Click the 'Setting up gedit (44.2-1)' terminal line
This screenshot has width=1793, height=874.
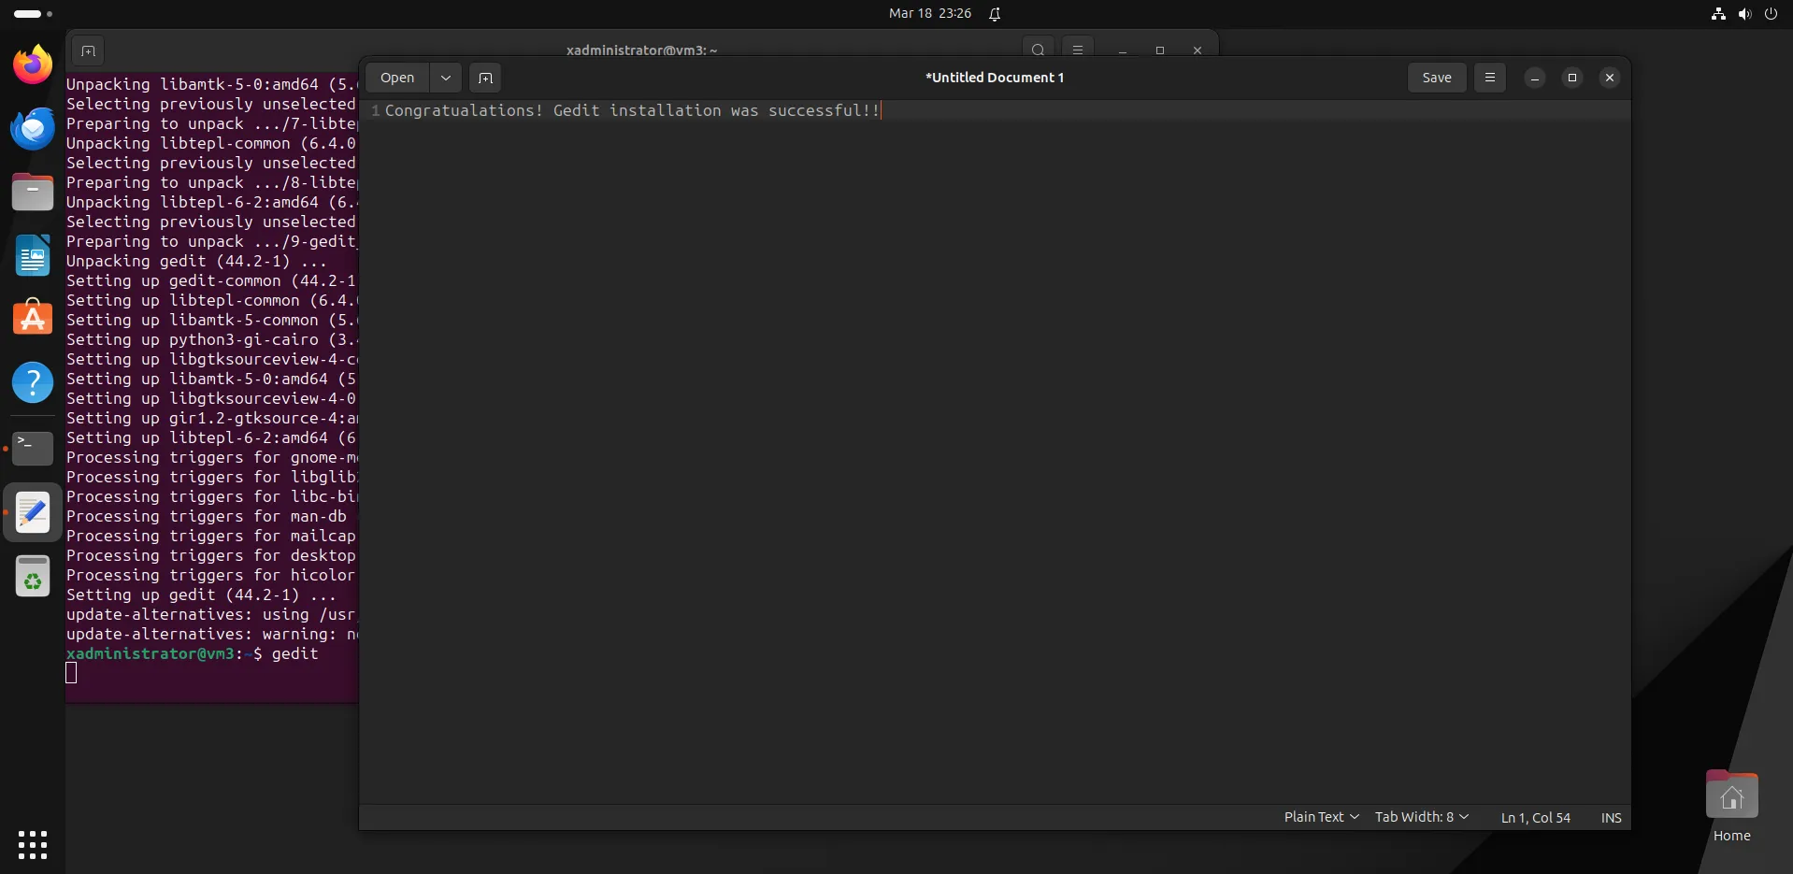pyautogui.click(x=200, y=595)
